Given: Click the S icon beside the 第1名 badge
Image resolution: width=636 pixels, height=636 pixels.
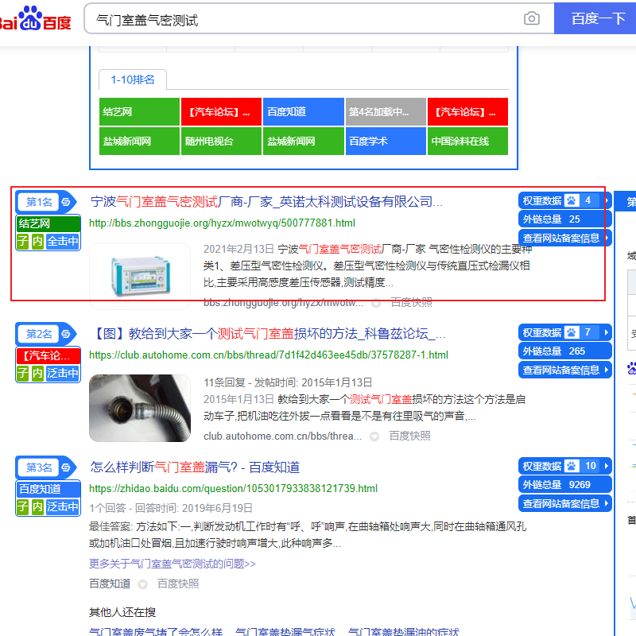Looking at the screenshot, I should [x=65, y=202].
